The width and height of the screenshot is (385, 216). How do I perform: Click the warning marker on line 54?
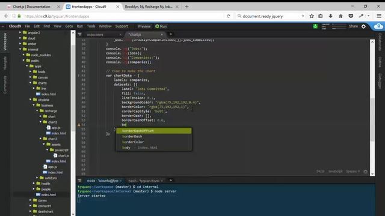coord(79,125)
